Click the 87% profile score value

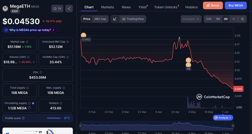(67, 118)
